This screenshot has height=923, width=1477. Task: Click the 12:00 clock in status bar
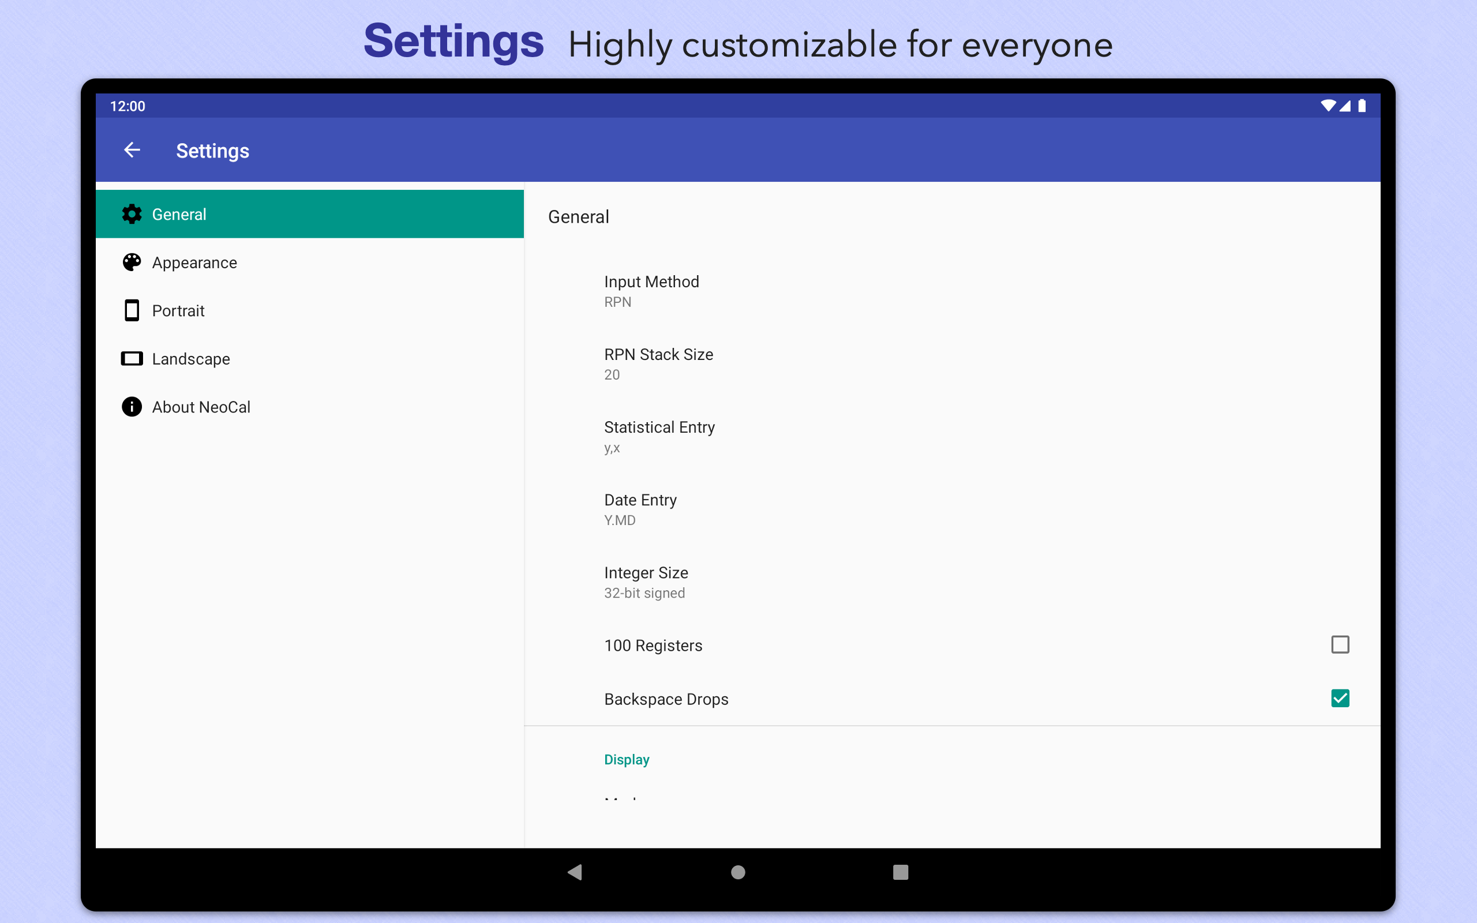coord(128,106)
